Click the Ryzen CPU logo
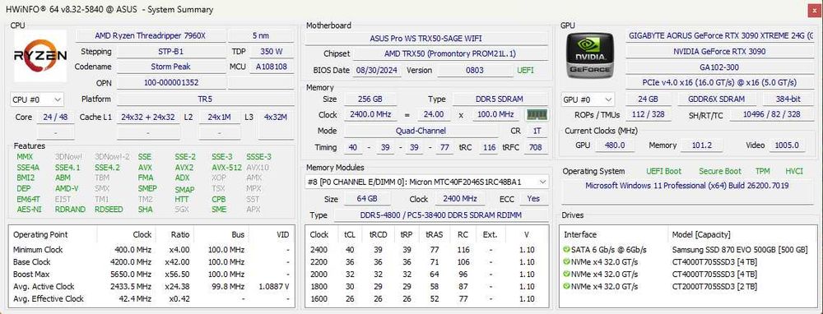 [40, 56]
